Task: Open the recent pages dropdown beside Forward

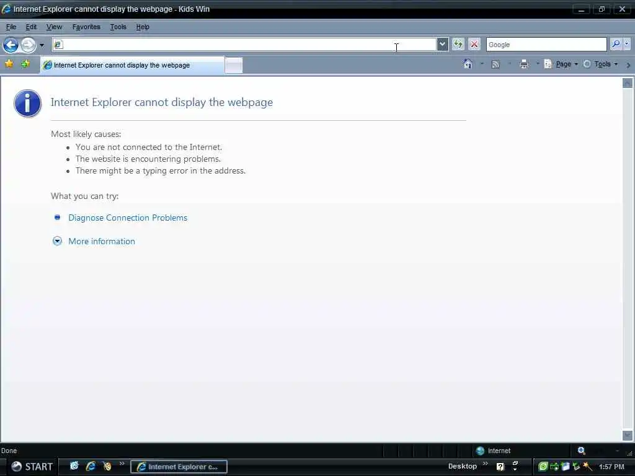Action: point(42,45)
